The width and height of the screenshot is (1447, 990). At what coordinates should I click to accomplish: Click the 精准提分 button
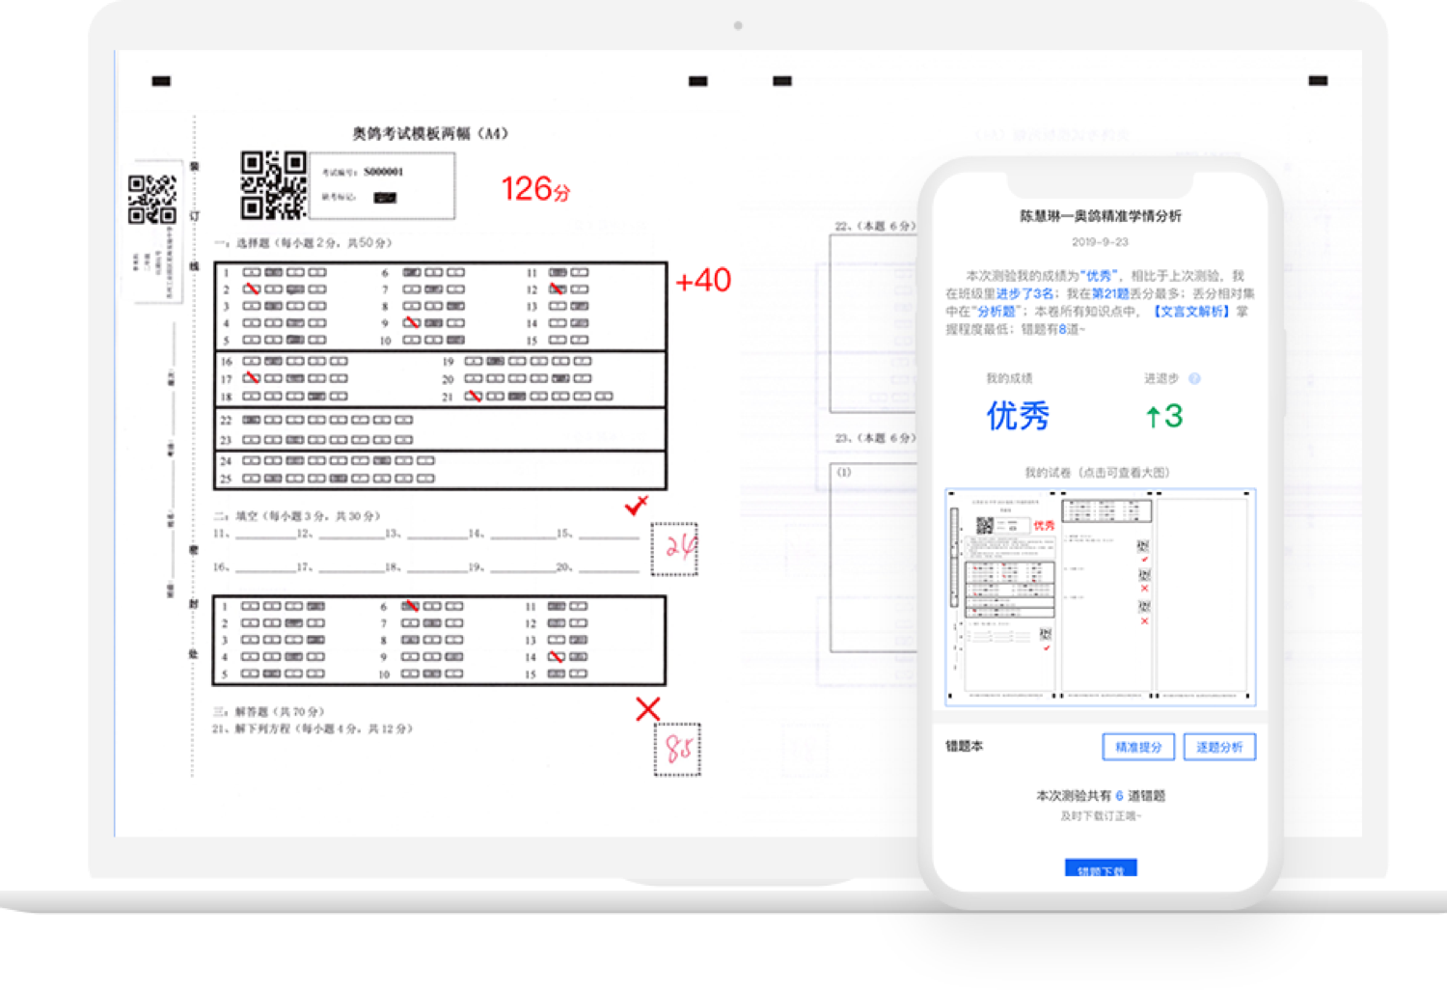[1138, 747]
